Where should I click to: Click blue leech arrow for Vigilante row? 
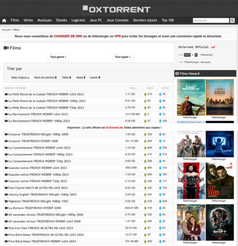pyautogui.click(x=160, y=201)
